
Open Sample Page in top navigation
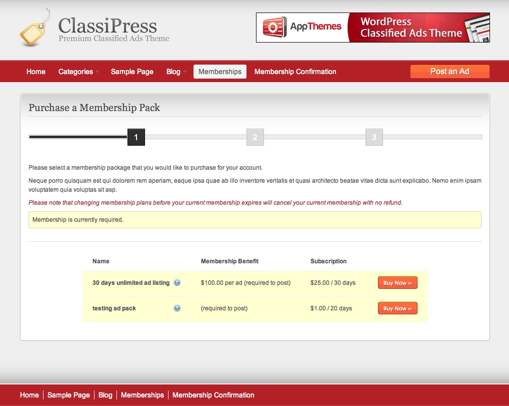(132, 72)
